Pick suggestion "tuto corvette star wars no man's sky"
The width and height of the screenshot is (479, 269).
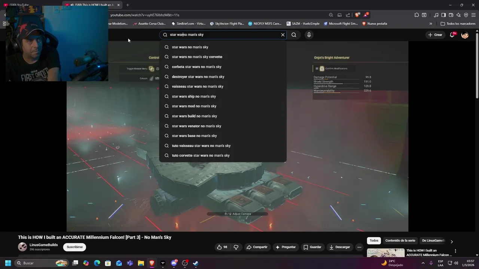(x=223, y=155)
